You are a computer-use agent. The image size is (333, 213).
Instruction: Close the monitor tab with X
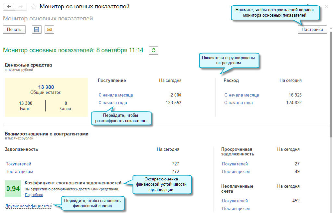tap(326, 7)
